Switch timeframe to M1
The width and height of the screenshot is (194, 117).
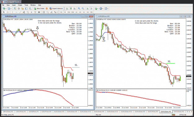pyautogui.click(x=61, y=12)
